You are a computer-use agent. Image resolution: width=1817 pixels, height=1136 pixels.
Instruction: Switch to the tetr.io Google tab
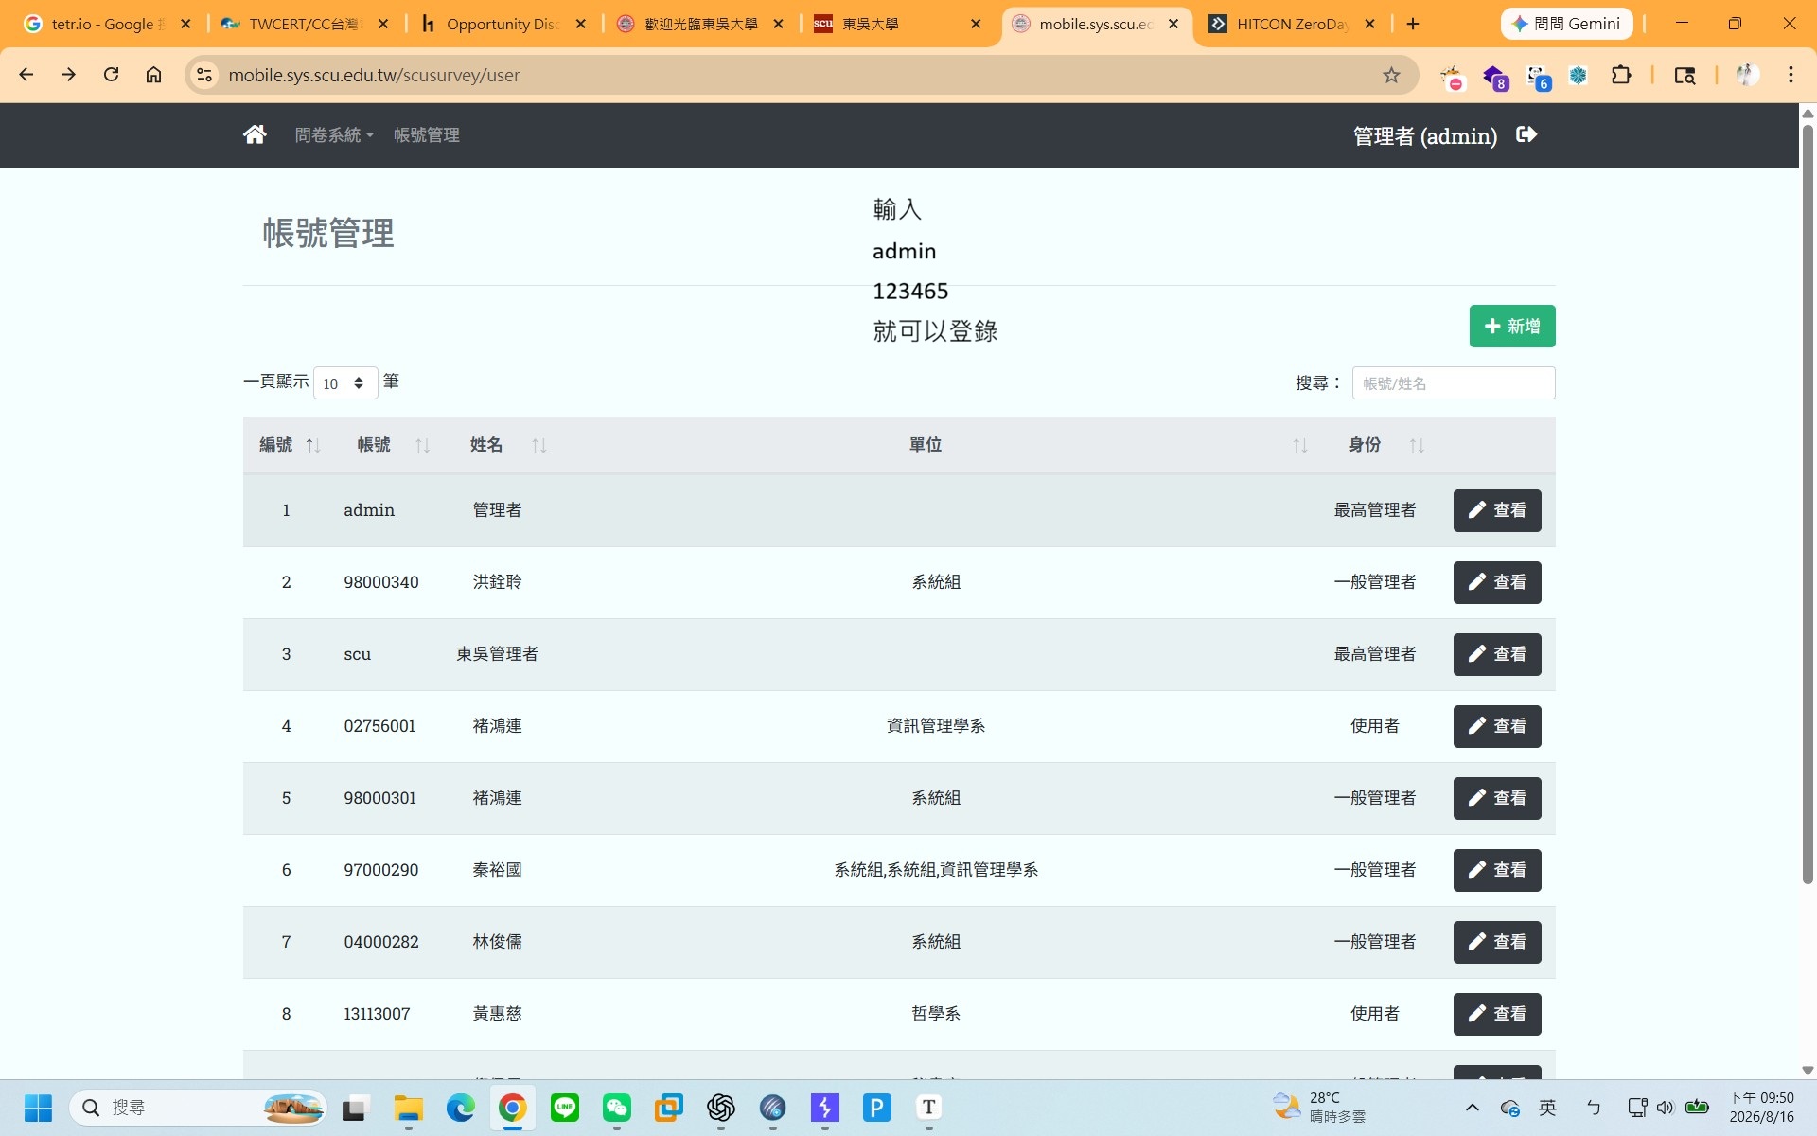(108, 24)
